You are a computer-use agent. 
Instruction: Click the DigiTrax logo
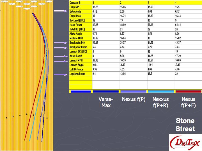pos(185,143)
